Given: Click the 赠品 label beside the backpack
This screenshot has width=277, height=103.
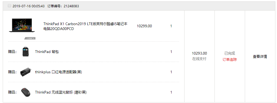Looking at the screenshot, I should point(12,52).
